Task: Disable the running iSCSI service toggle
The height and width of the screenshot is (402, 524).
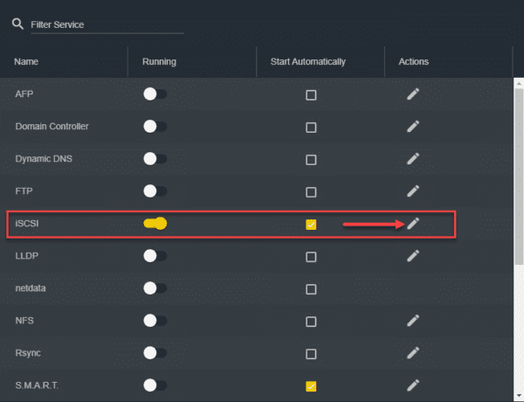Action: (x=155, y=224)
